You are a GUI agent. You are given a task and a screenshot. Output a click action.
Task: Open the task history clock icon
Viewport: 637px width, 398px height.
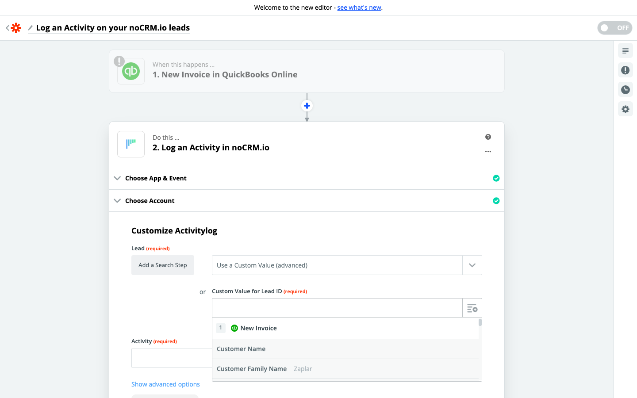point(625,90)
